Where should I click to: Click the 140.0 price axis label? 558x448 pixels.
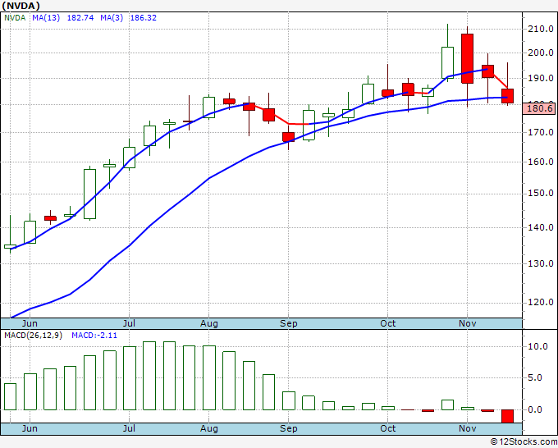coord(540,227)
